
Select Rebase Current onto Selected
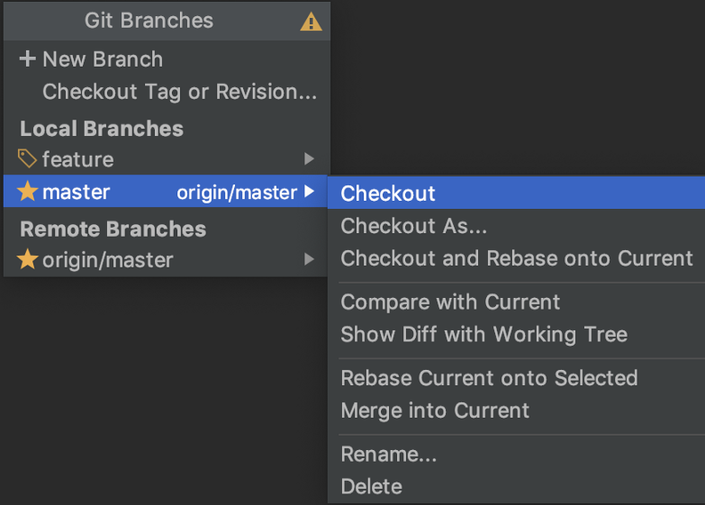pyautogui.click(x=489, y=378)
